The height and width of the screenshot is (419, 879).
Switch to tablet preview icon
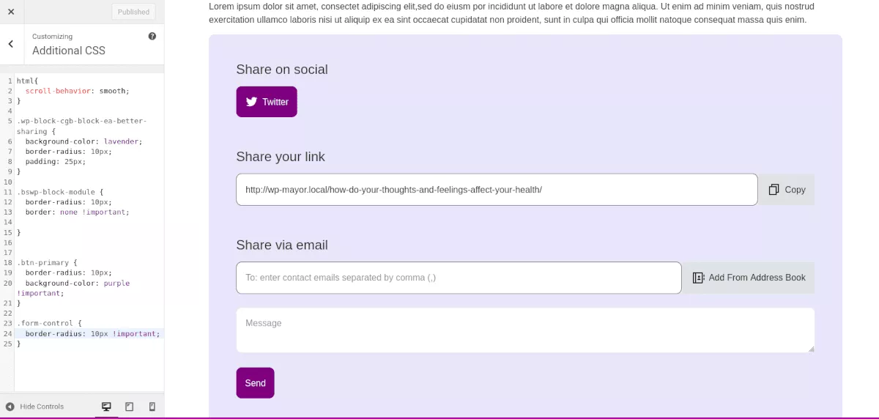click(x=130, y=407)
